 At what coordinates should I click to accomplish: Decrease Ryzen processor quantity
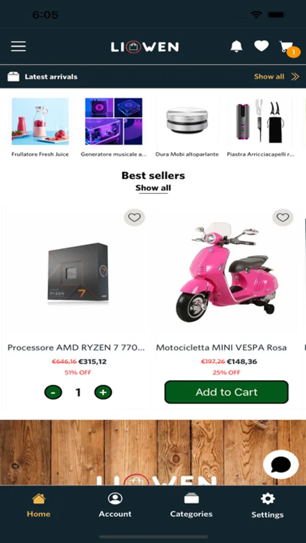[53, 392]
